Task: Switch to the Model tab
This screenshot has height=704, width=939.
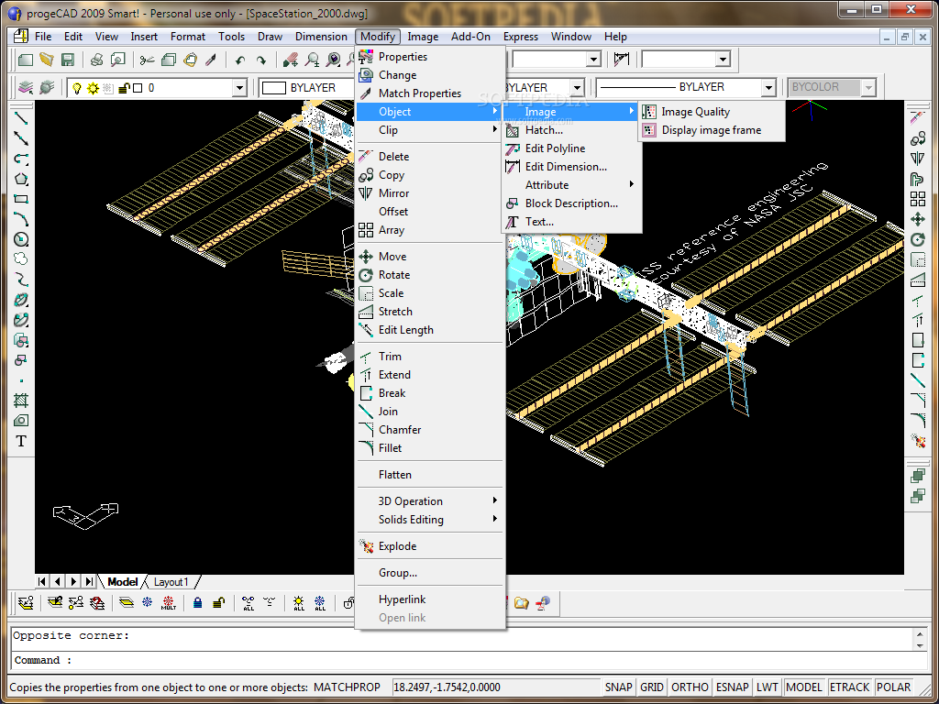Action: [x=123, y=582]
